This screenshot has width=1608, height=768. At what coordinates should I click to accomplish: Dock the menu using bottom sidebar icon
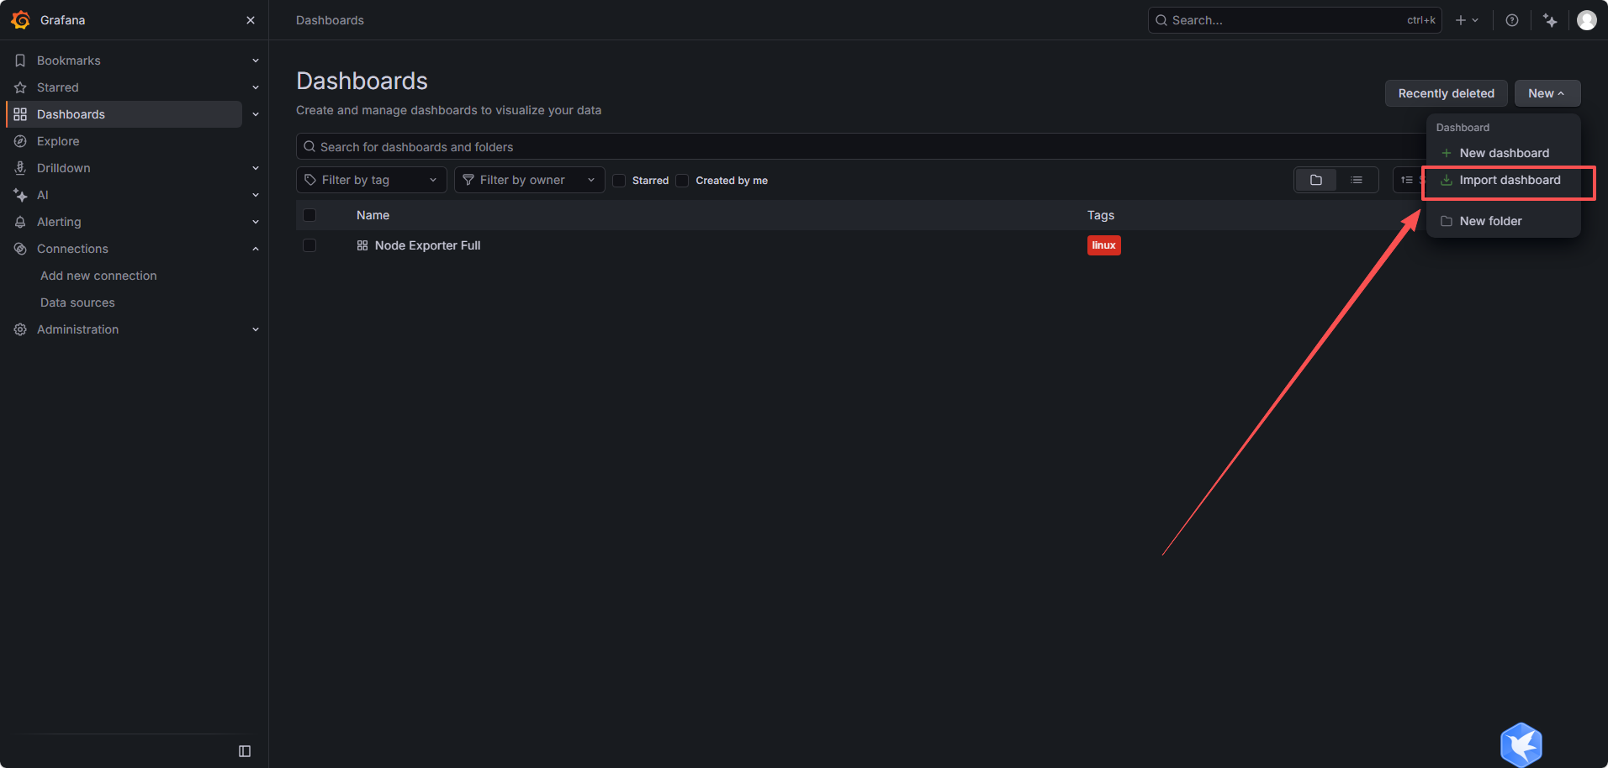[x=245, y=751]
